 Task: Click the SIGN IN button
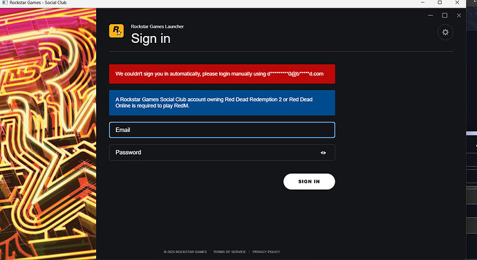(309, 181)
